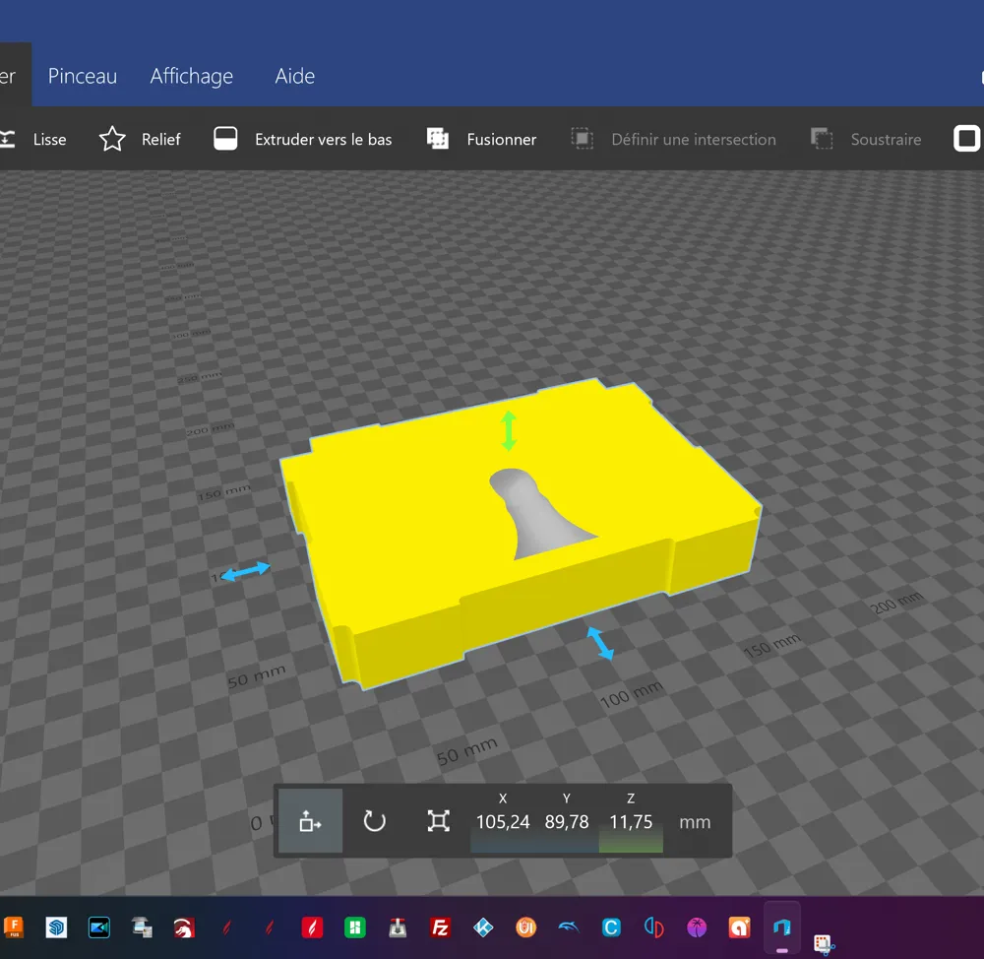Open the orange round Cura-style icon
Screen dimensions: 984x959
pos(525,927)
